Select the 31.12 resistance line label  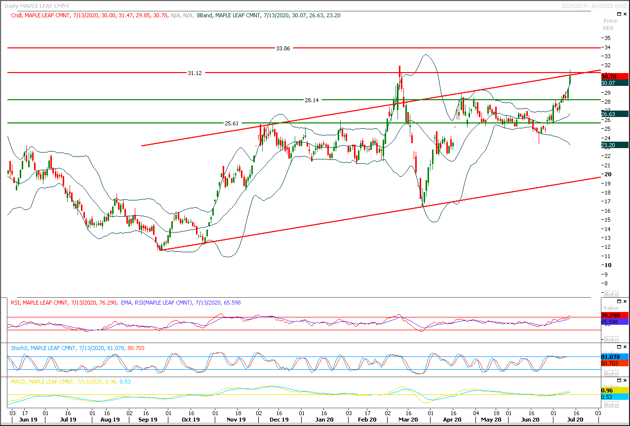(195, 73)
